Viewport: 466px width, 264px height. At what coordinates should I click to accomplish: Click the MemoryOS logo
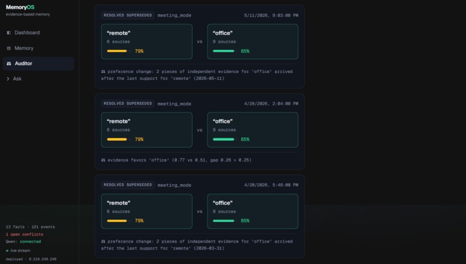pos(20,7)
